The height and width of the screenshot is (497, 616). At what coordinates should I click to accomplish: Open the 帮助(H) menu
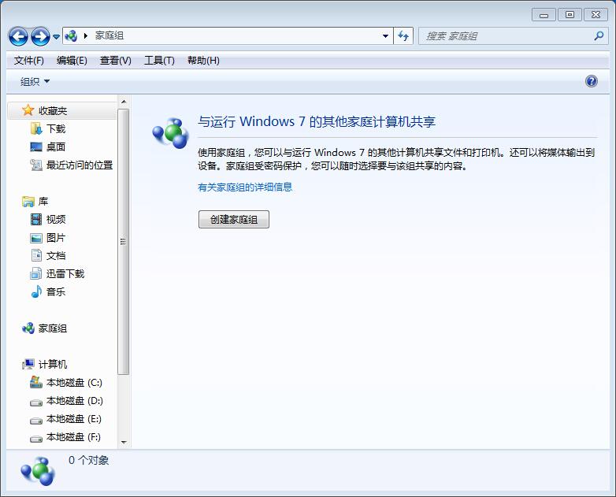203,61
